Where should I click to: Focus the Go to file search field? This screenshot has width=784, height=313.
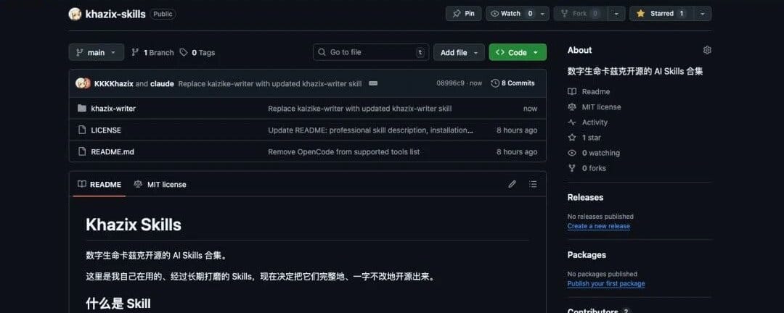370,52
